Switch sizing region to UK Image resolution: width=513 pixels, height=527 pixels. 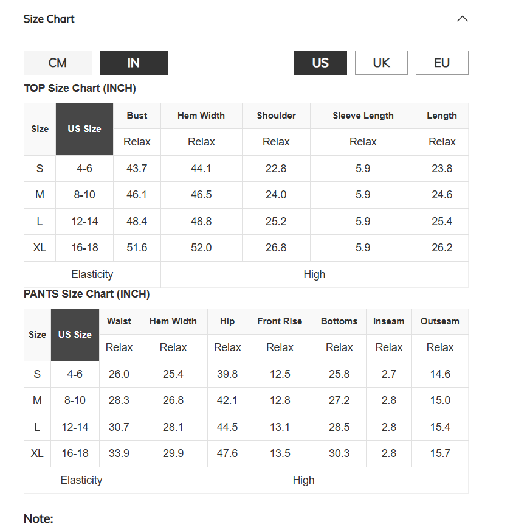point(381,63)
